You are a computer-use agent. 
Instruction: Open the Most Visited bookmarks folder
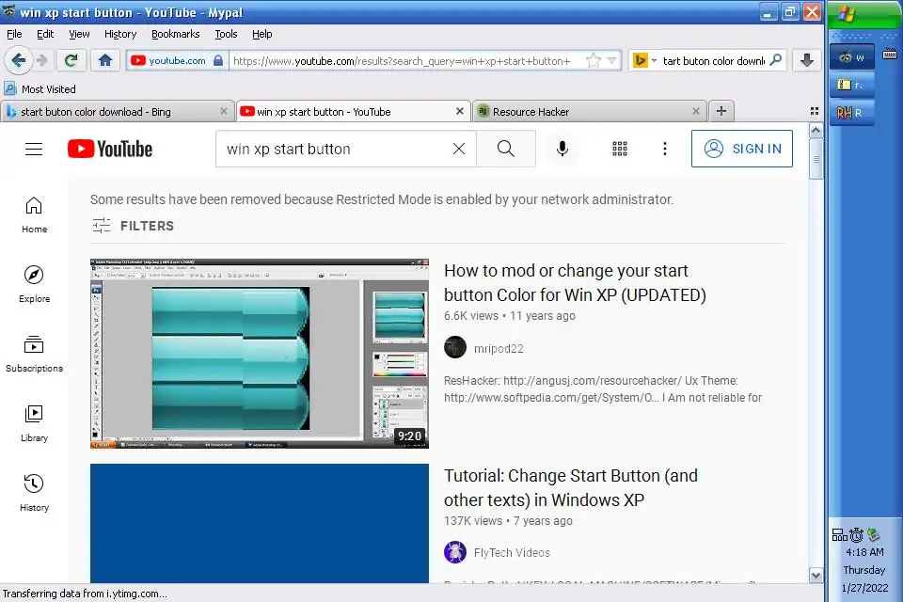[x=40, y=88]
